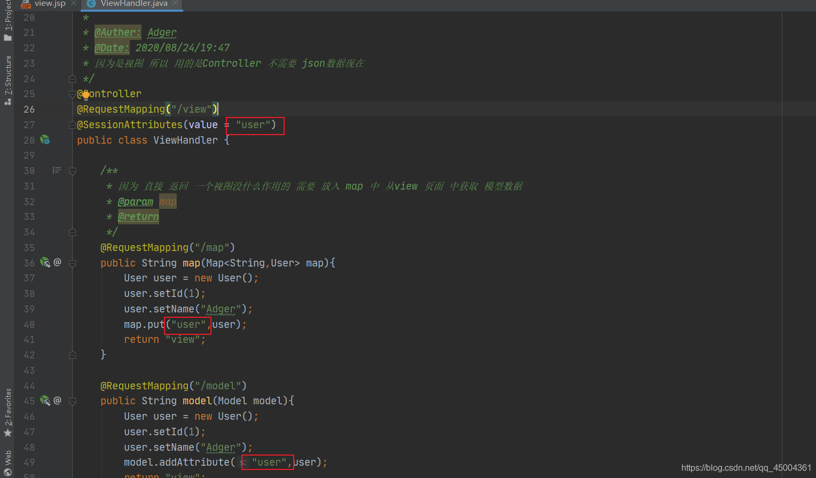Collapse the map method fold at line 36
The width and height of the screenshot is (816, 478).
tap(73, 263)
